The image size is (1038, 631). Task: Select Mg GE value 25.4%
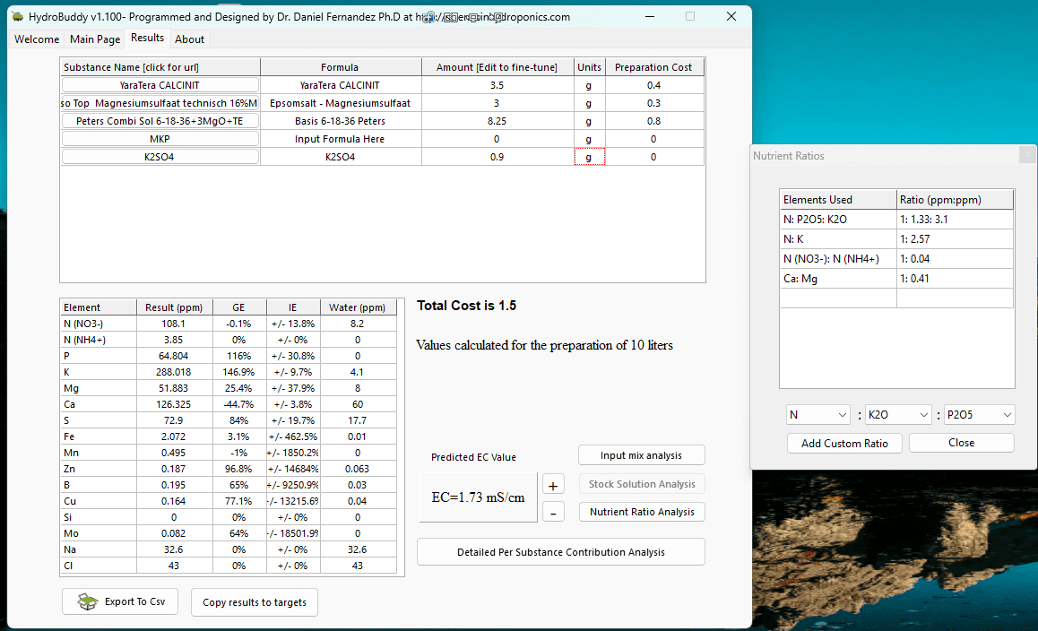(239, 388)
